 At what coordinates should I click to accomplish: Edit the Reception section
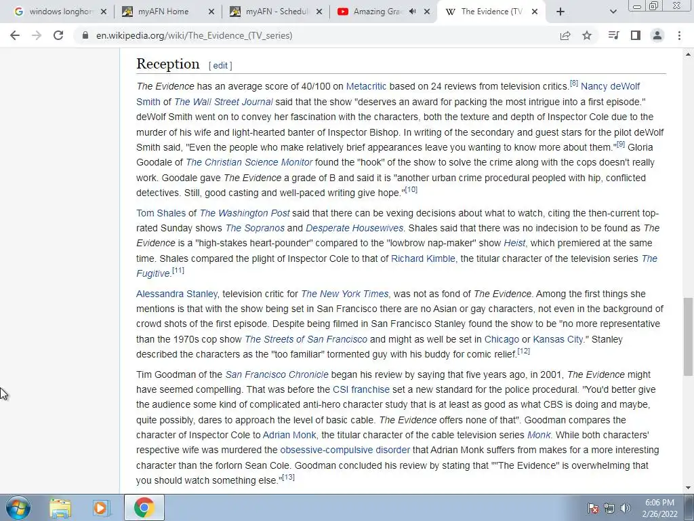(x=220, y=66)
